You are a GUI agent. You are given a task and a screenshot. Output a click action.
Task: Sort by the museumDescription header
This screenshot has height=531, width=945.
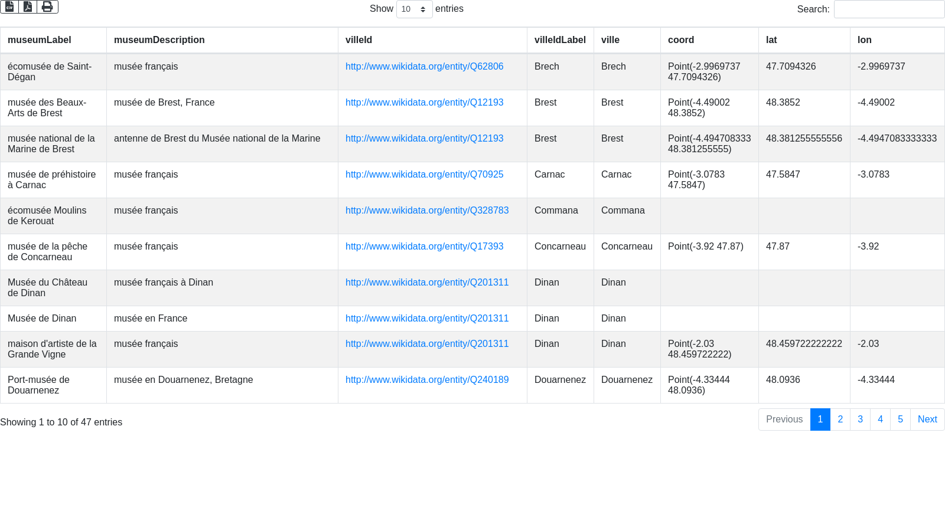(159, 40)
